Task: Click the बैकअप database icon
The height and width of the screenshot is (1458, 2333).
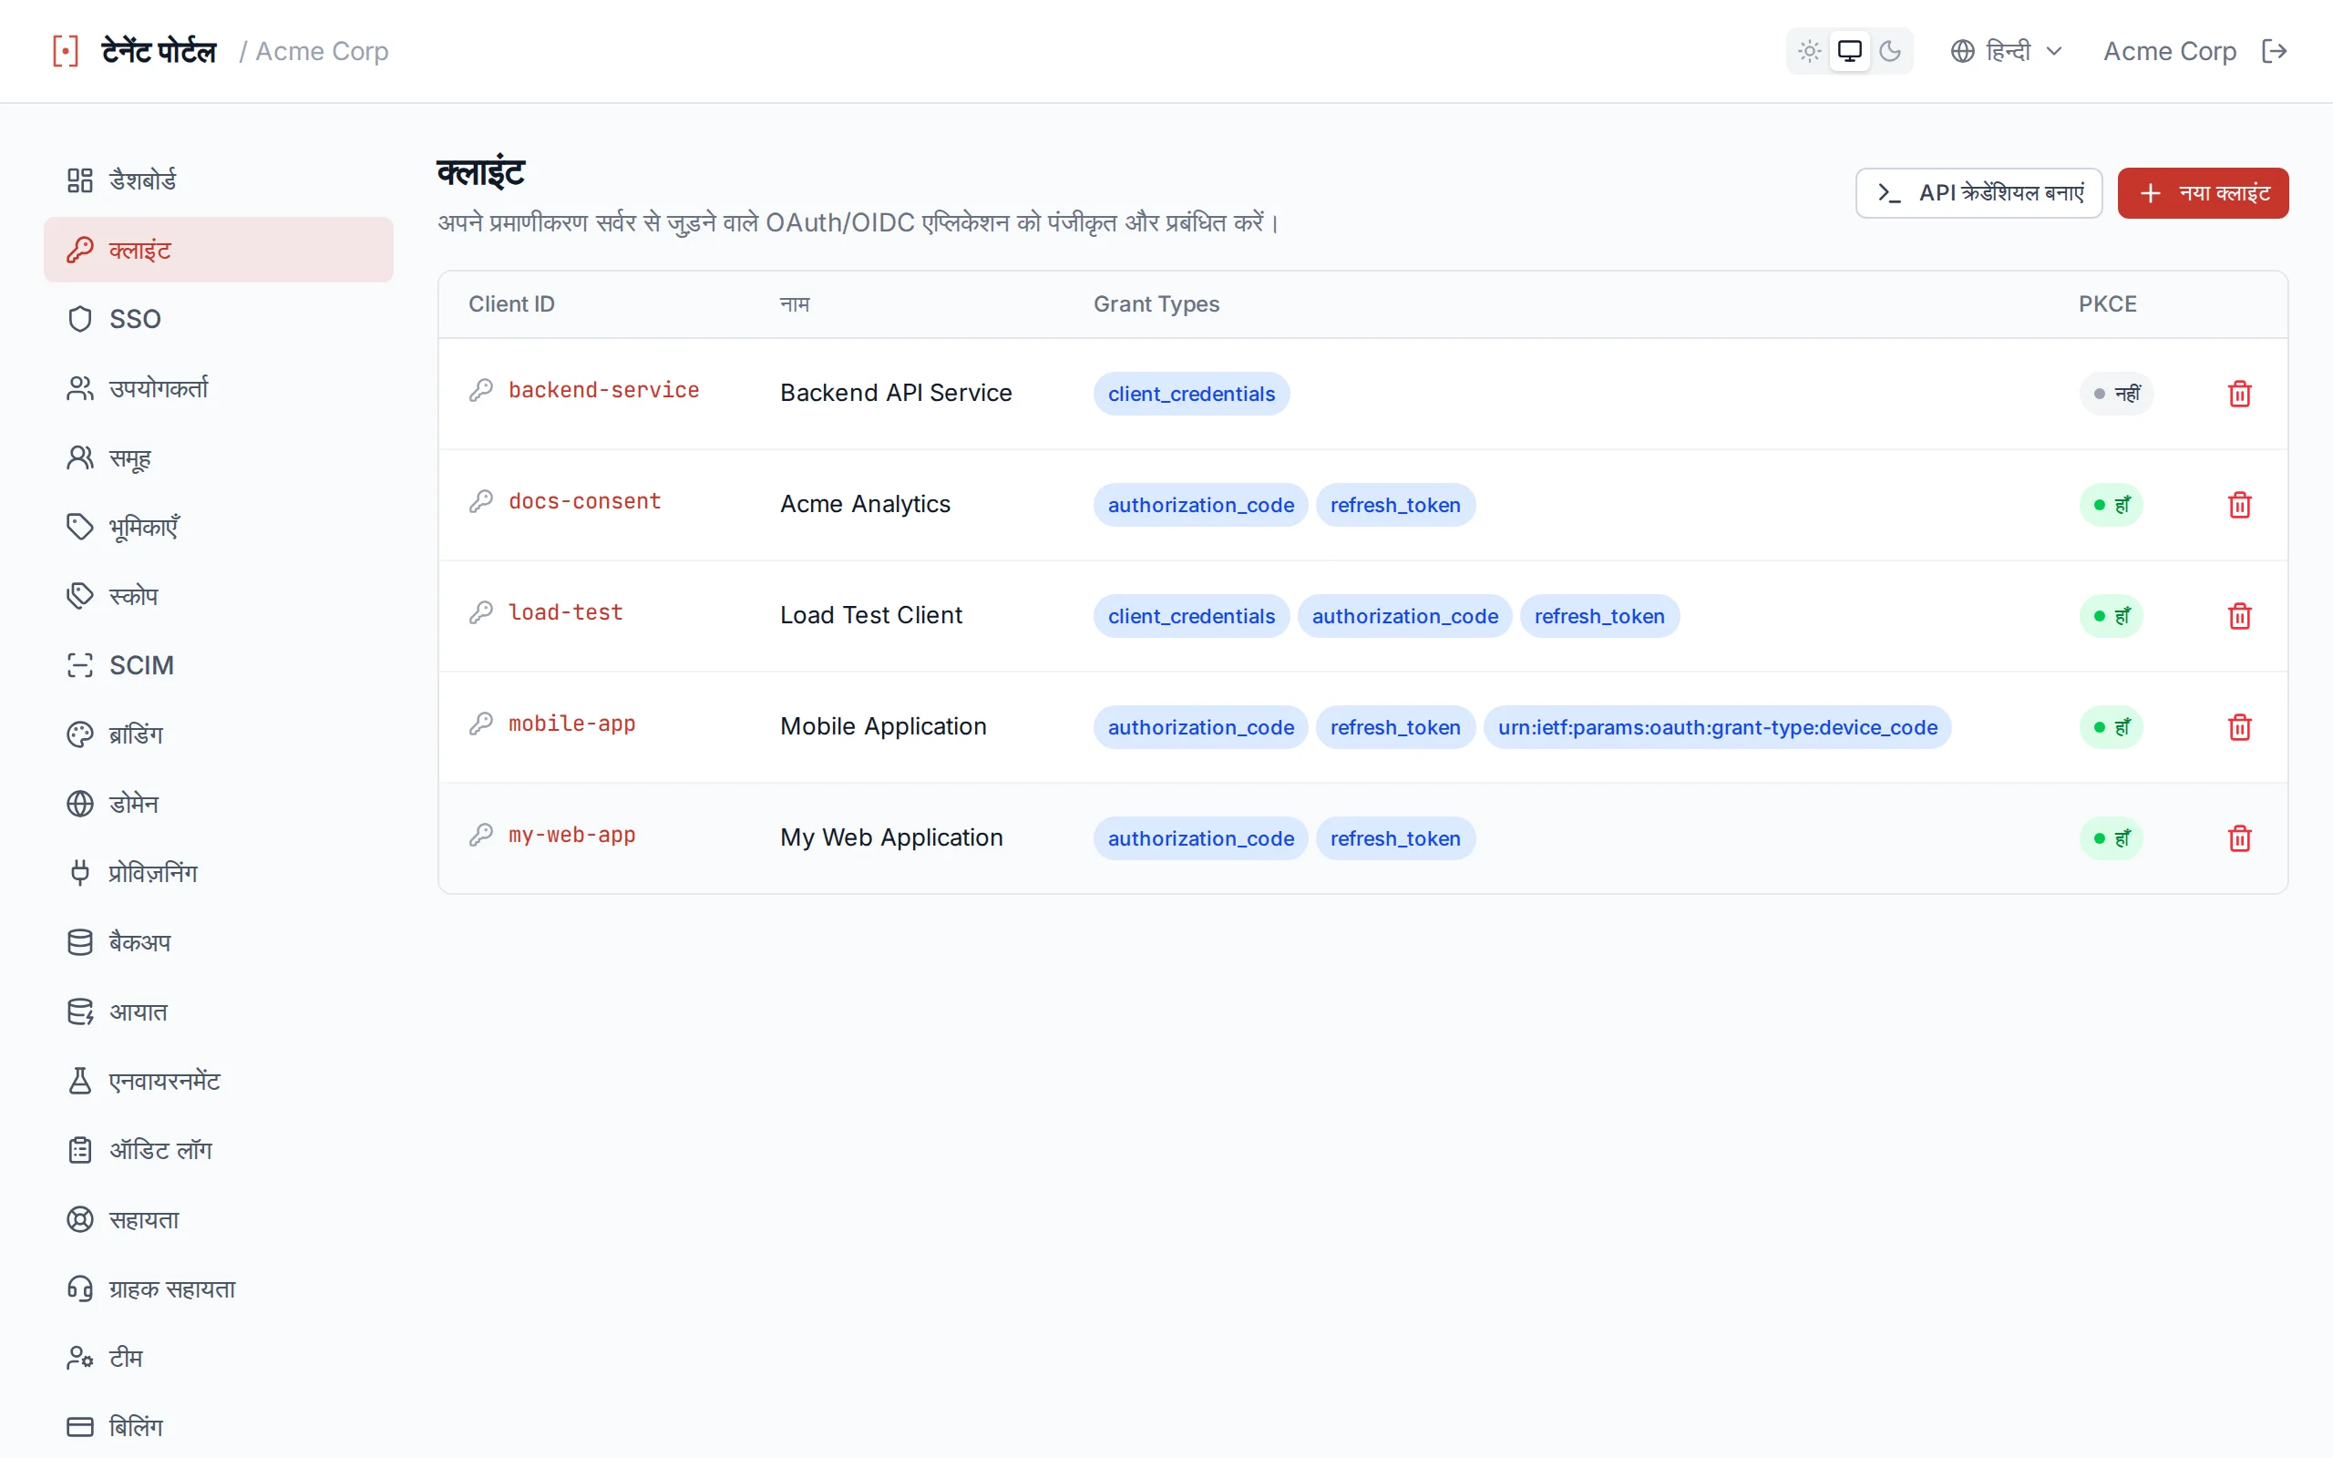Action: click(80, 943)
